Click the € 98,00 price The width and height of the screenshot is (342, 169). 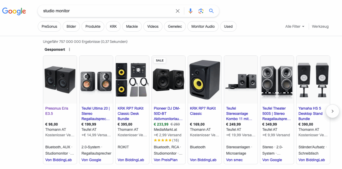52,124
